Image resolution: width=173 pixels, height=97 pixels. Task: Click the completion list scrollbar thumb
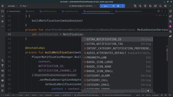152,39
